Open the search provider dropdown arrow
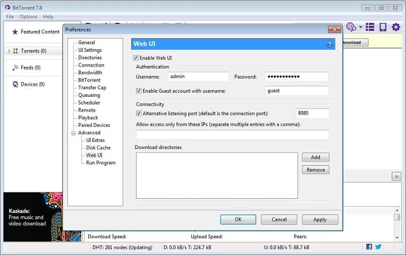Image resolution: width=406 pixels, height=255 pixels. (x=360, y=27)
